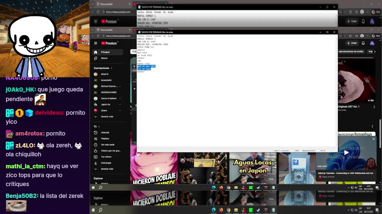Image resolution: width=382 pixels, height=214 pixels.
Task: Expand Mostrar más under subscriptions list
Action: click(x=107, y=117)
